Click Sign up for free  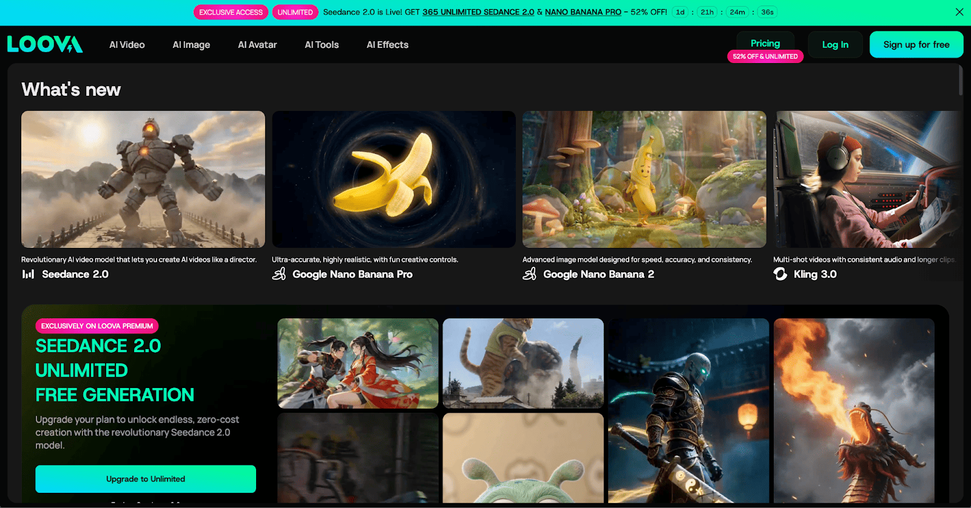(x=916, y=45)
